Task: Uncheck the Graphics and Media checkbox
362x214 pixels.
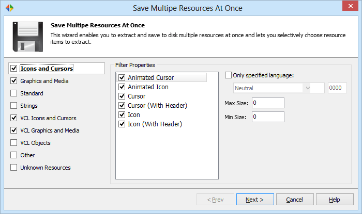Action: coord(13,81)
